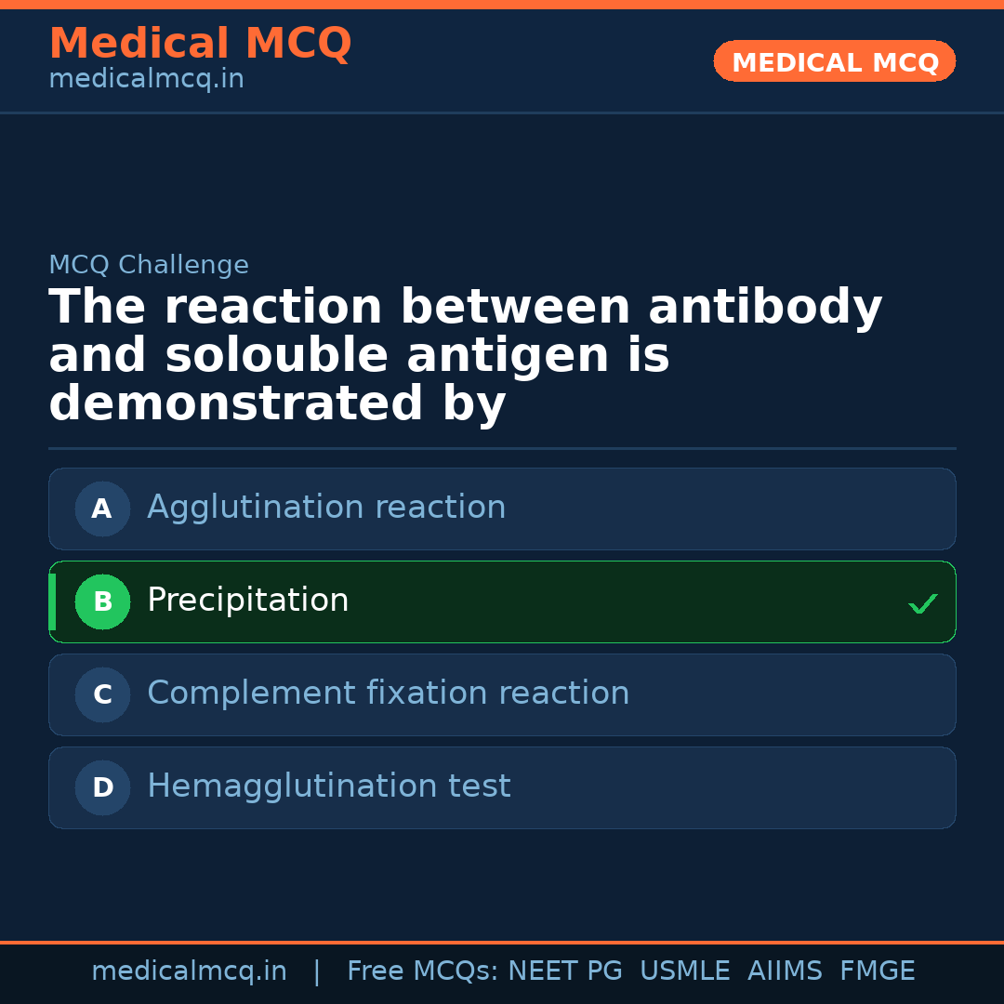Click the green checkmark on Precipitation
The width and height of the screenshot is (1004, 1004).
pyautogui.click(x=923, y=603)
